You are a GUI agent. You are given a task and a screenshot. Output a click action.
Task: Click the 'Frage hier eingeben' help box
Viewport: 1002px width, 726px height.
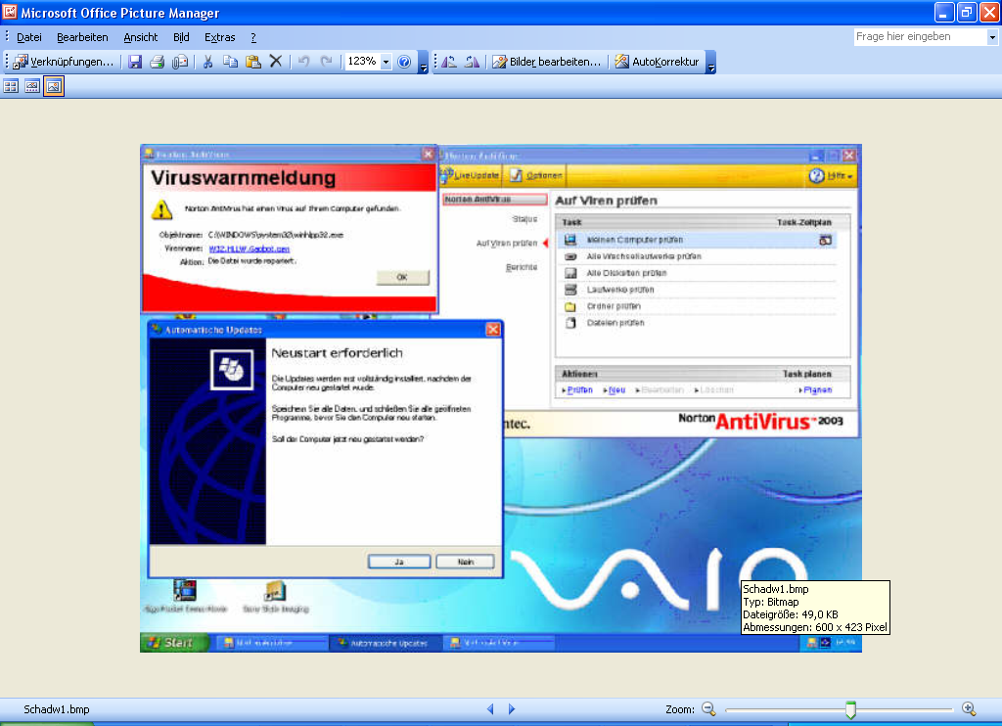920,37
